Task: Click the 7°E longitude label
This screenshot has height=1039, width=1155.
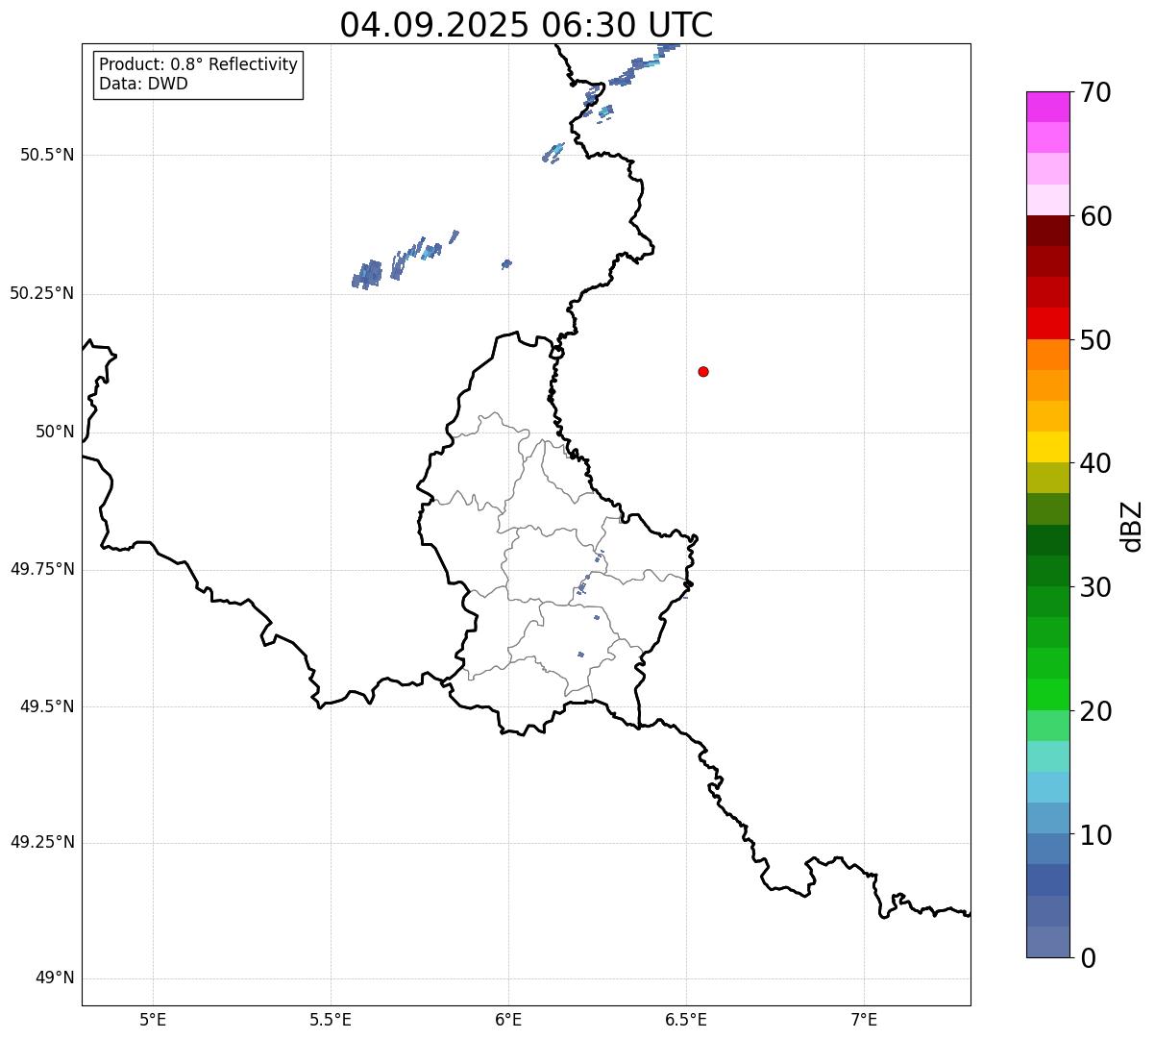Action: coord(864,1019)
